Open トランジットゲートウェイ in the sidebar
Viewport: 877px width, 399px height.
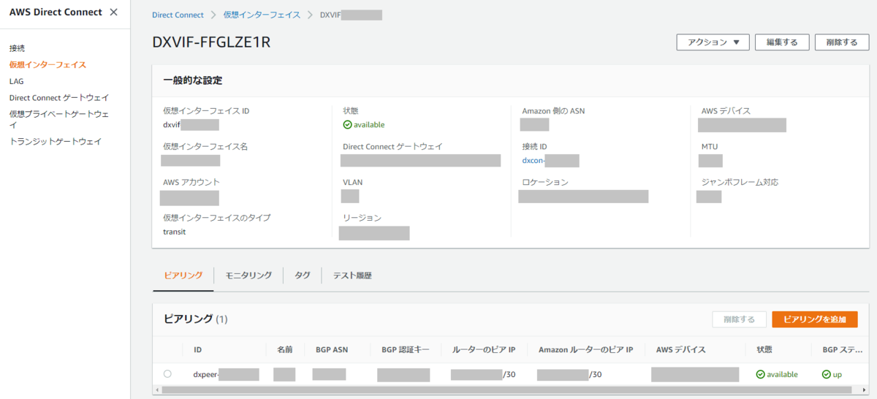tap(56, 141)
